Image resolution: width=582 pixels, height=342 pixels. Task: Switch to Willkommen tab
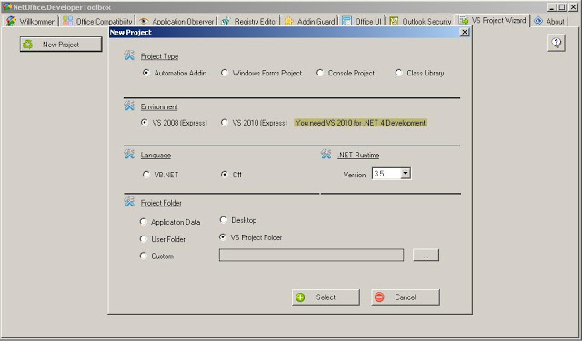pos(31,21)
